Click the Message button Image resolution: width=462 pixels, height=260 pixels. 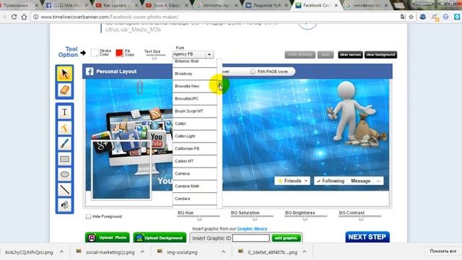[x=361, y=181]
